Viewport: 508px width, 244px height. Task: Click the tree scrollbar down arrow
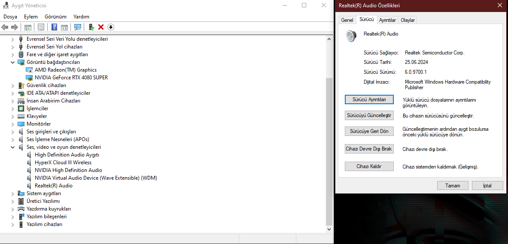point(329,229)
